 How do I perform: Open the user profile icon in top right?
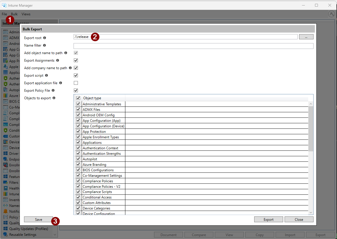tap(331, 14)
